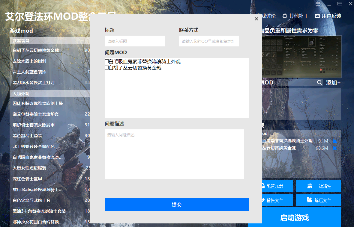Viewport: 354px width, 227px height.
Task: Close the main MOD tool window
Action: pyautogui.click(x=351, y=4)
